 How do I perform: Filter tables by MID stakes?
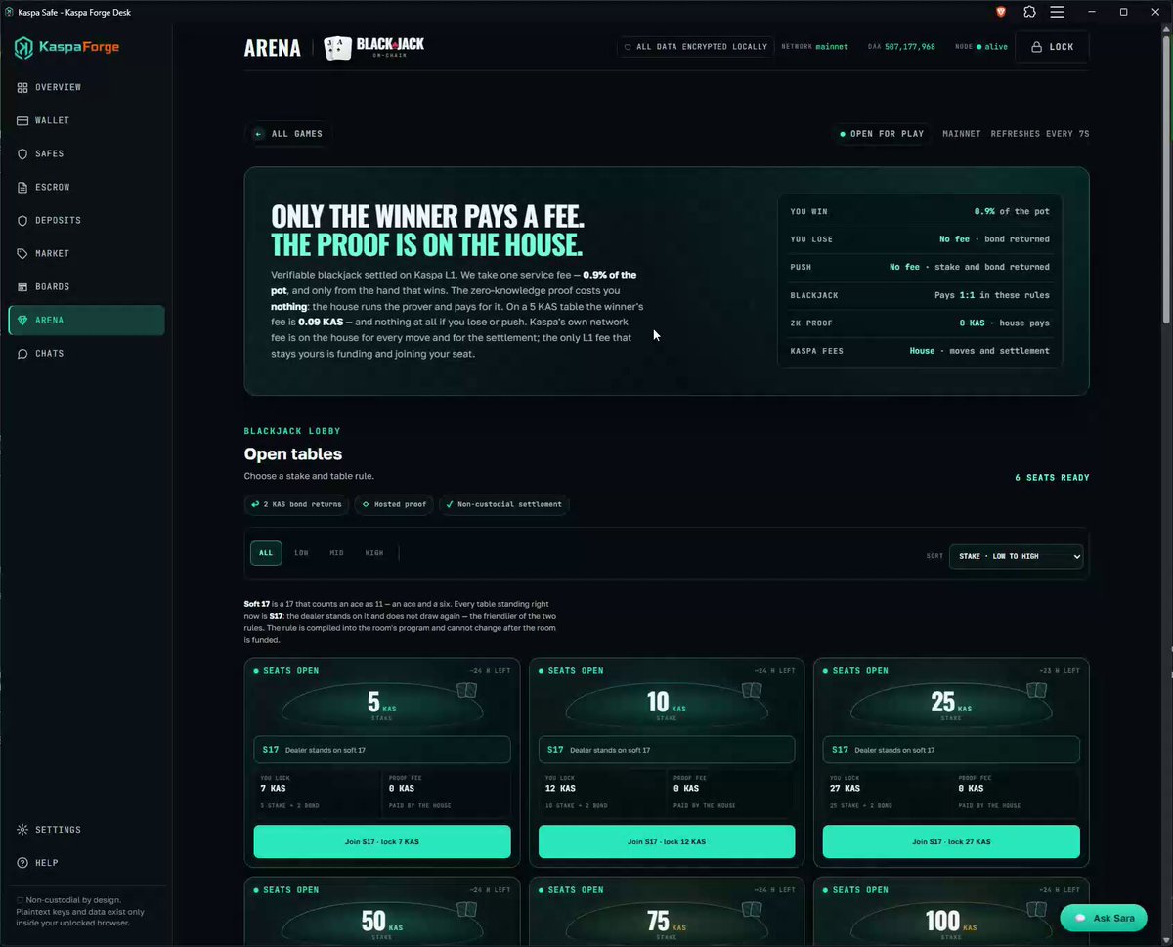[x=336, y=553]
